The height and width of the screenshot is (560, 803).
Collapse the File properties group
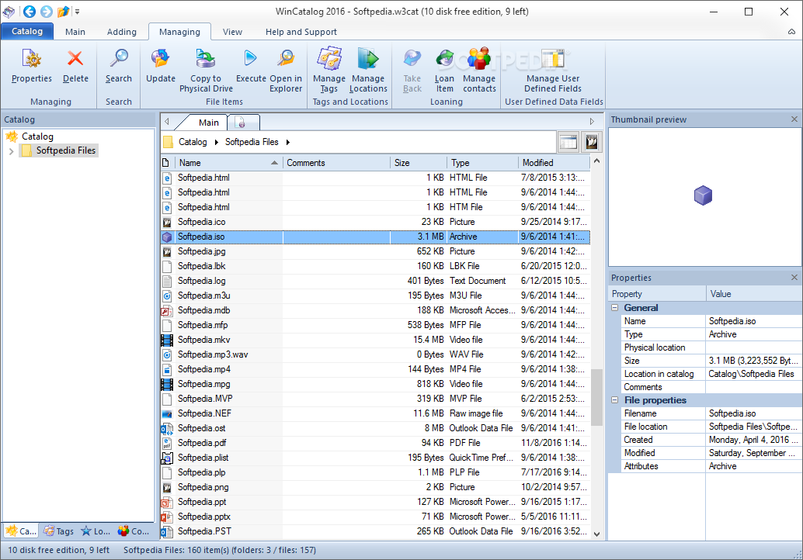coord(615,400)
